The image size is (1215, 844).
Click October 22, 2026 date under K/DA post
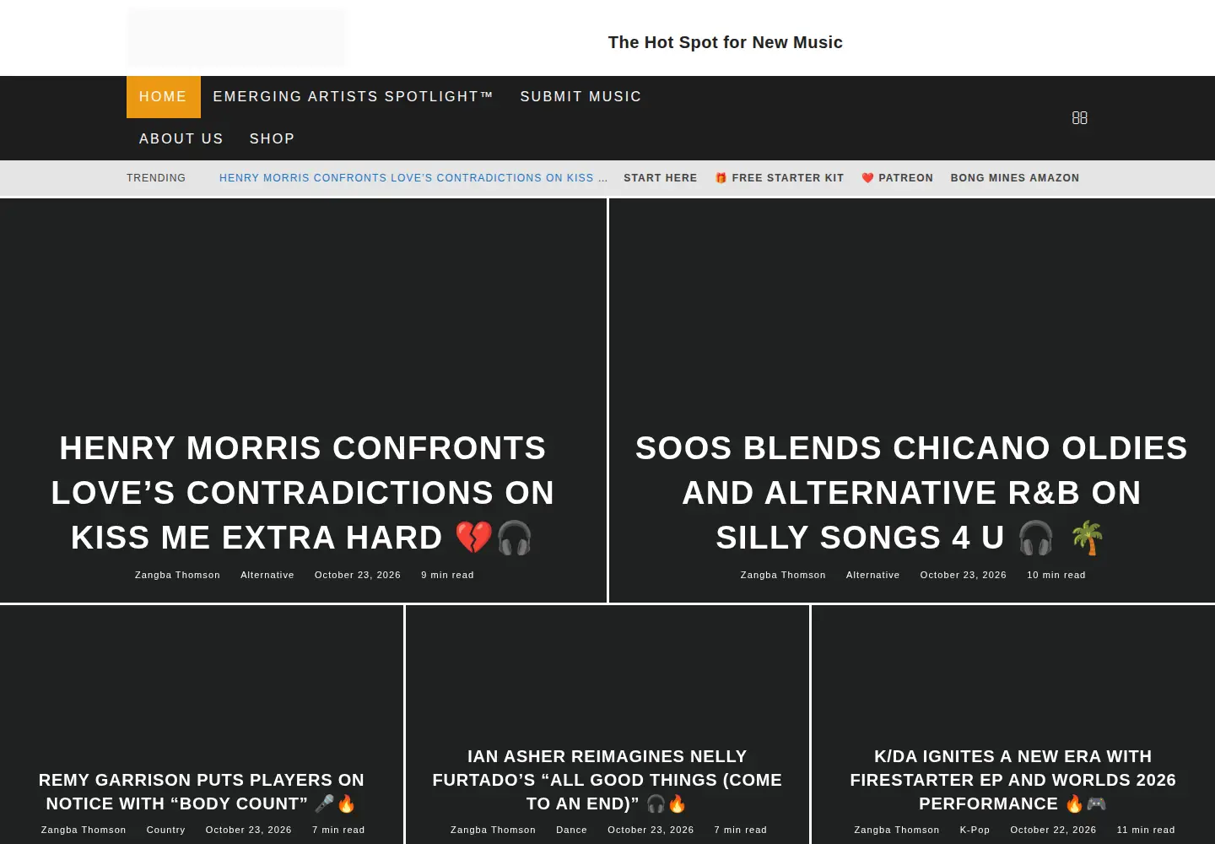1054,830
